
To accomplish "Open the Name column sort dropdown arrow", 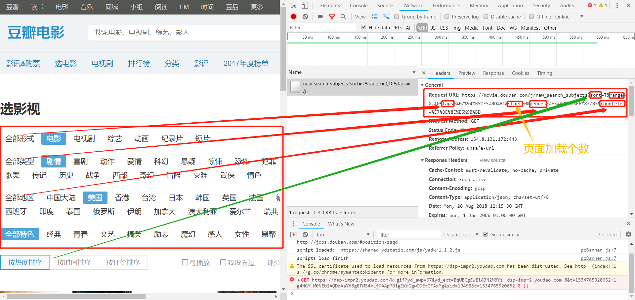I will click(414, 72).
